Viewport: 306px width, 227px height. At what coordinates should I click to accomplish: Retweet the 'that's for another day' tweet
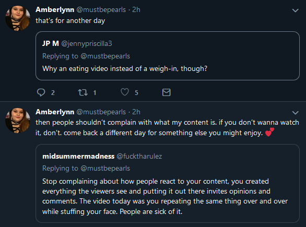click(x=83, y=92)
